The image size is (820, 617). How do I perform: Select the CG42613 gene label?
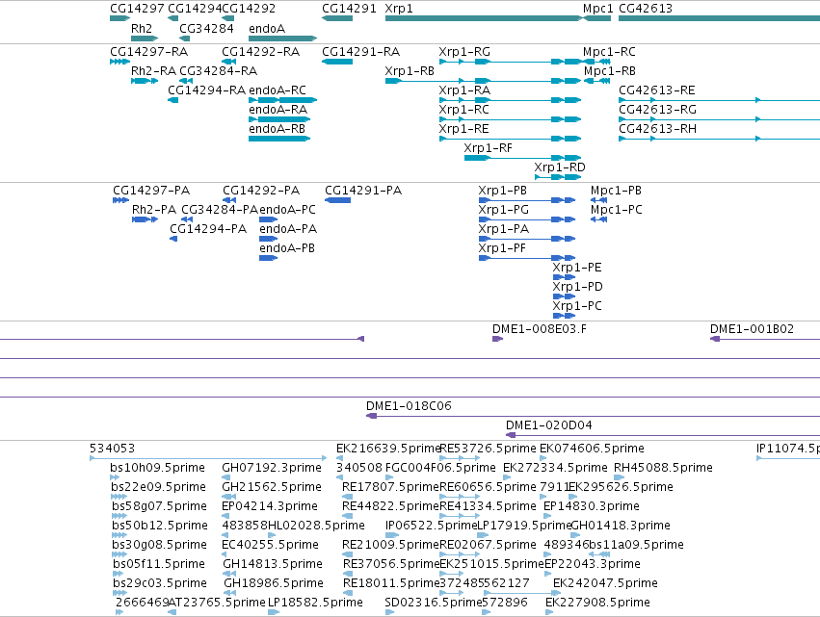646,9
